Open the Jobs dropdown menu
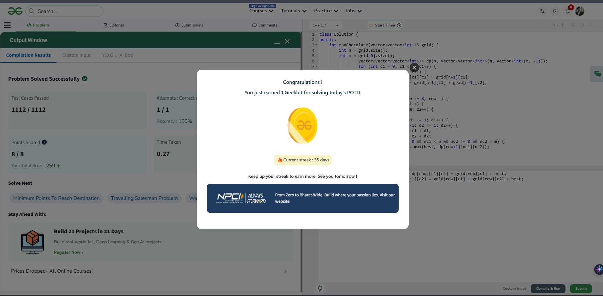 tap(354, 11)
